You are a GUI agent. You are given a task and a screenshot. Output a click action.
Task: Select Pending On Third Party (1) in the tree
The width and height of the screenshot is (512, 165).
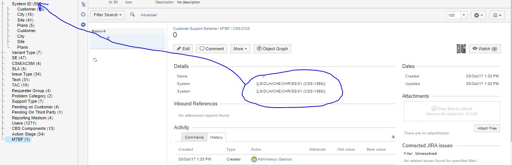(x=37, y=112)
